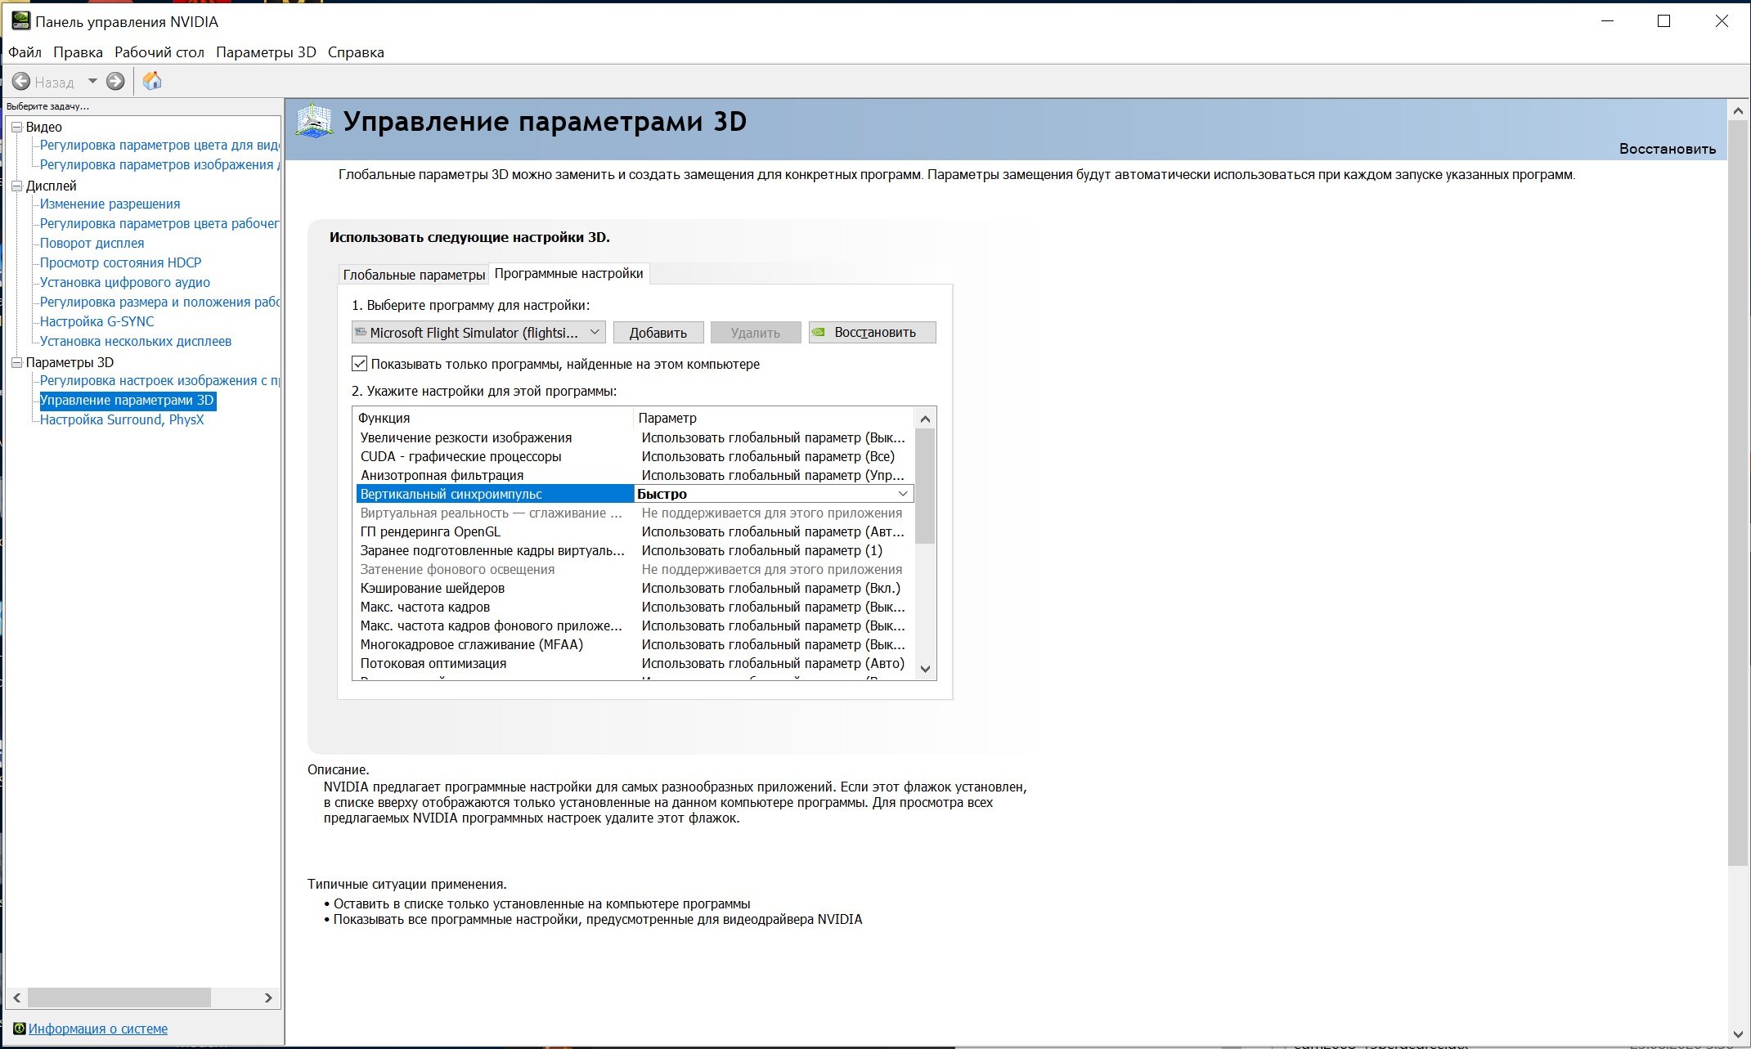Click the Back arrow icon in toolbar
The height and width of the screenshot is (1049, 1751).
[x=21, y=81]
